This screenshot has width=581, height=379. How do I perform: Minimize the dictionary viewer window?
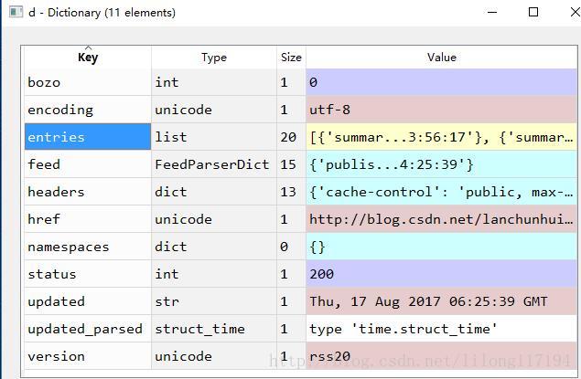pos(492,12)
